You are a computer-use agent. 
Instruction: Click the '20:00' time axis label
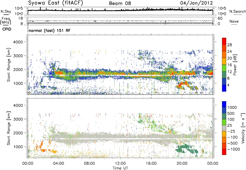pyautogui.click(x=182, y=164)
